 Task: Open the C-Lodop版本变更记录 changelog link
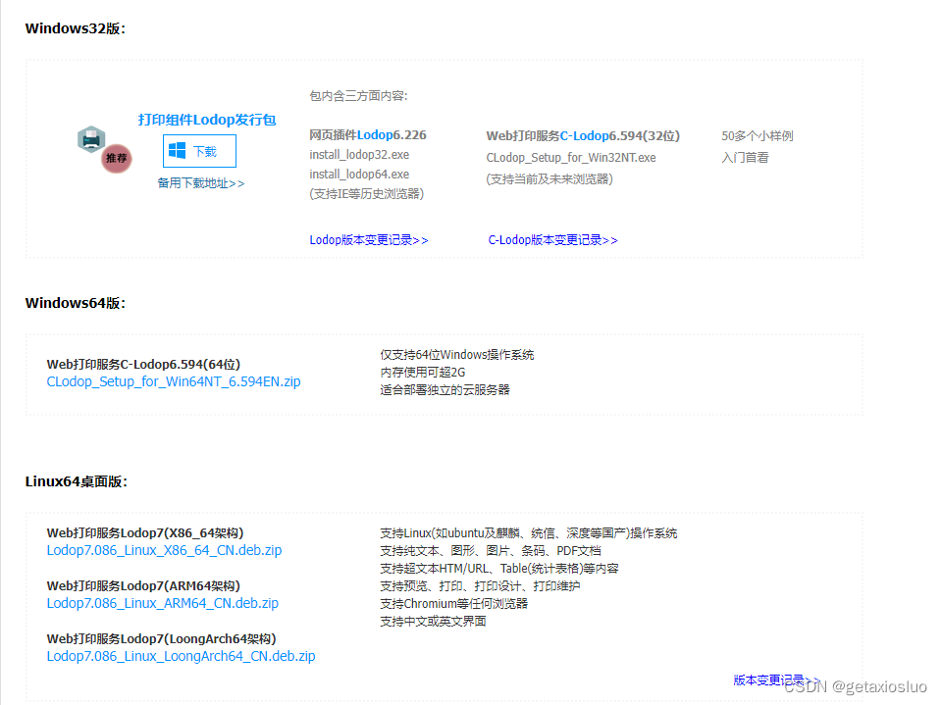pos(552,239)
